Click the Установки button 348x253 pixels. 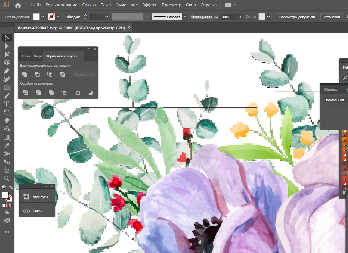tap(331, 17)
